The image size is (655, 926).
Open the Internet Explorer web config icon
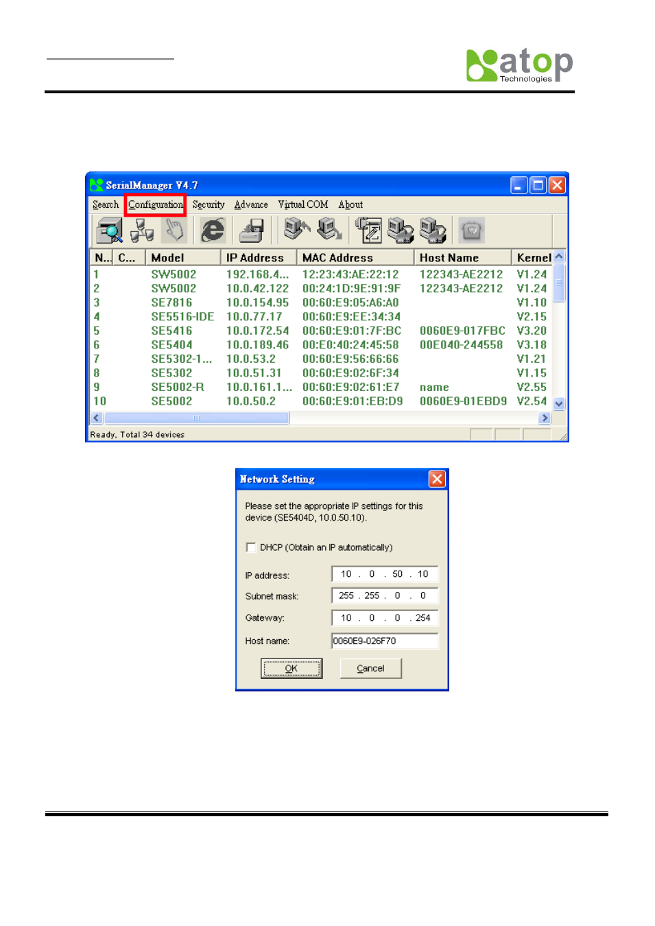coord(213,230)
